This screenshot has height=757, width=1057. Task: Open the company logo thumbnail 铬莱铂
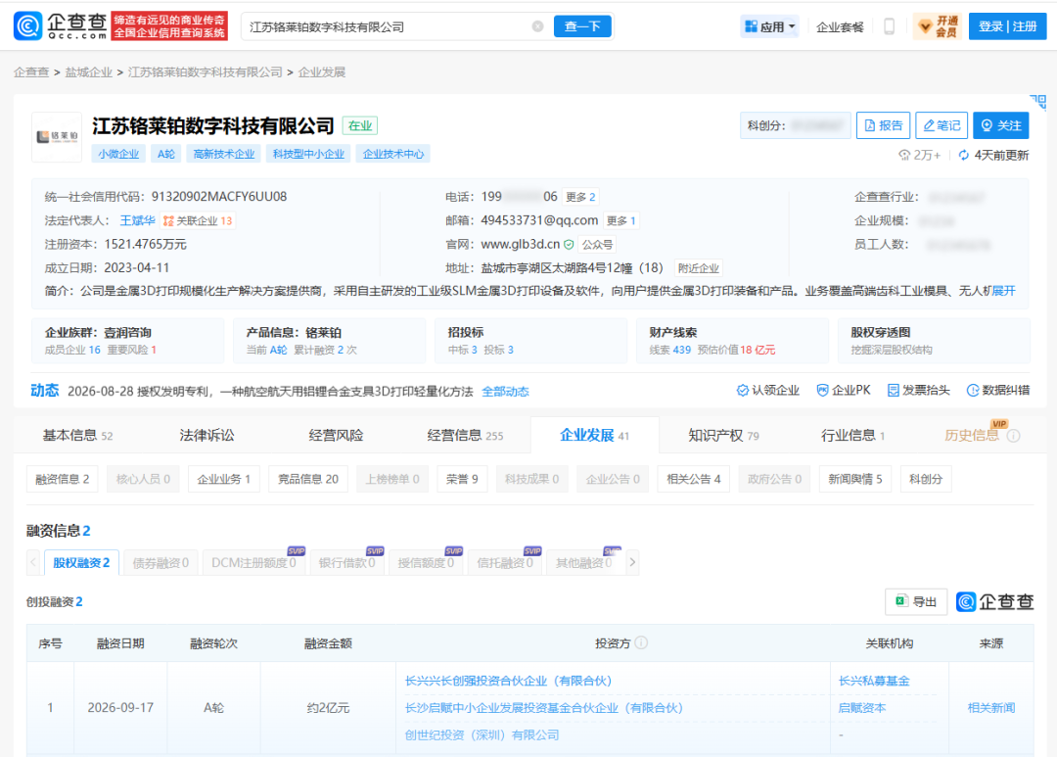click(x=57, y=137)
